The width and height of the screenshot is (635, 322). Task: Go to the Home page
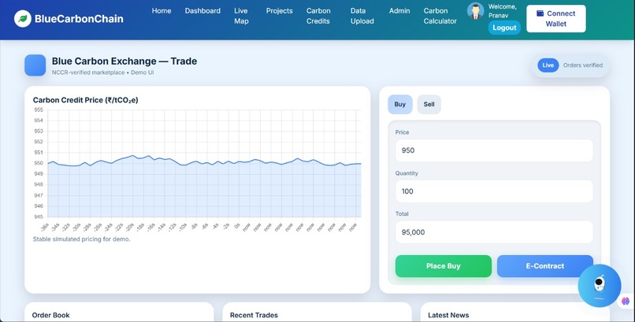pyautogui.click(x=162, y=11)
